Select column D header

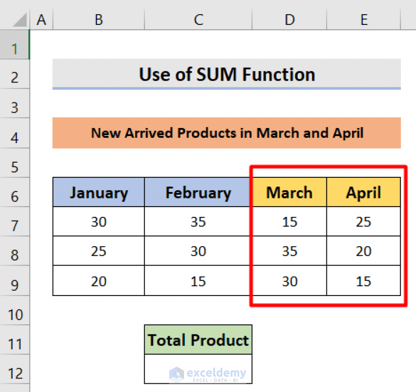coord(290,20)
